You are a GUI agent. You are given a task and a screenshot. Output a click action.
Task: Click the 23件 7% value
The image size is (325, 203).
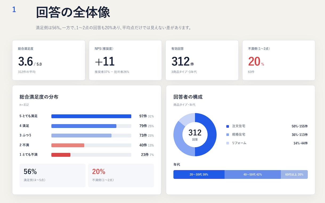[x=147, y=155]
